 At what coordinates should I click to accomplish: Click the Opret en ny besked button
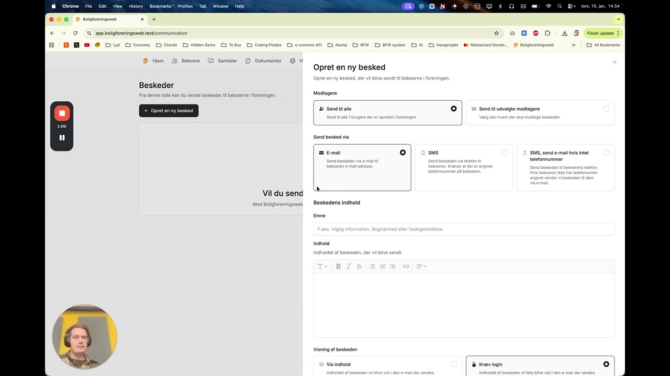pos(169,111)
